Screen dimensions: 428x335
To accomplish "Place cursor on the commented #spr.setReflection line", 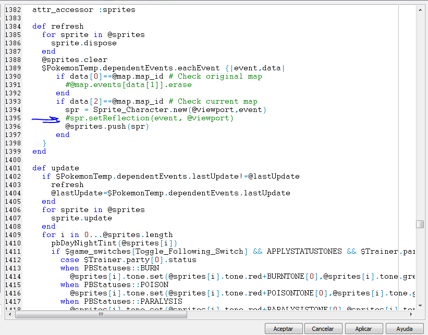I will point(149,118).
